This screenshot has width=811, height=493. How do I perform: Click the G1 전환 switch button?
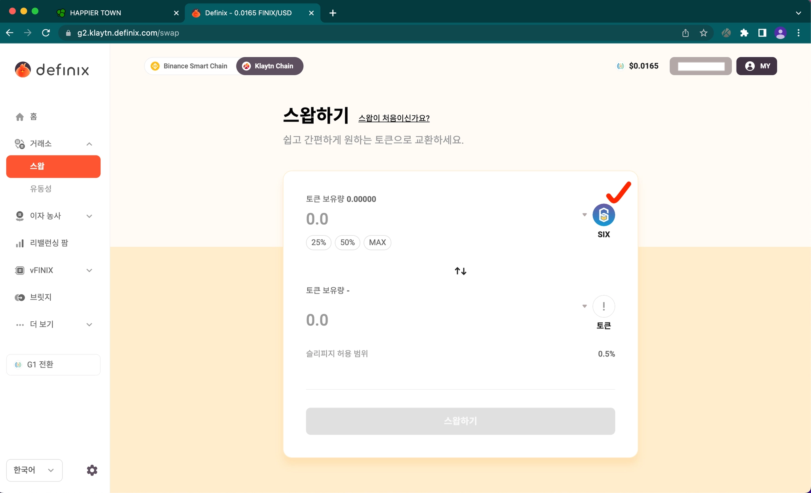coord(53,364)
